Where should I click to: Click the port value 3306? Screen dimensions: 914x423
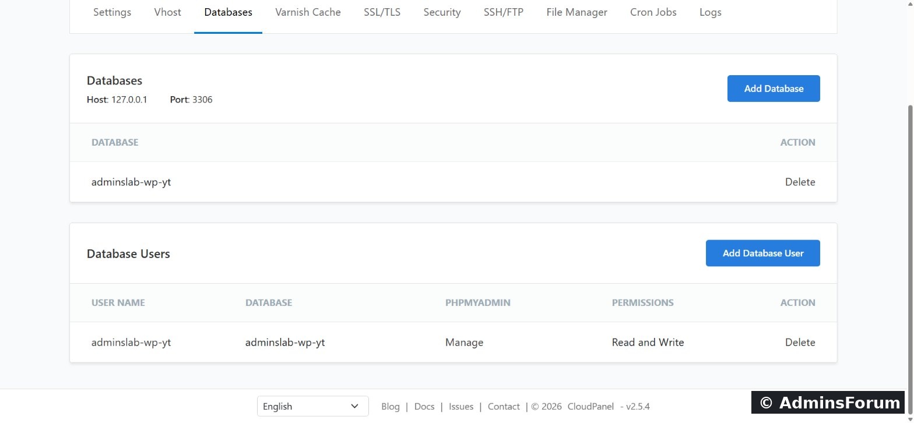pyautogui.click(x=202, y=100)
